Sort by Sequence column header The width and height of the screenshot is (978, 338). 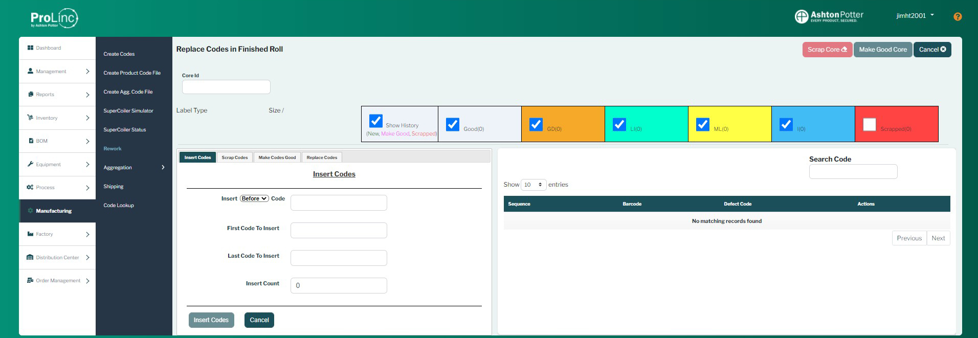[x=519, y=204]
